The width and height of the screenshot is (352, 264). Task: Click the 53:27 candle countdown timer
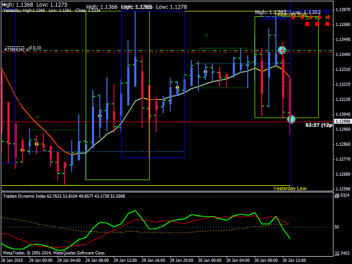point(319,125)
